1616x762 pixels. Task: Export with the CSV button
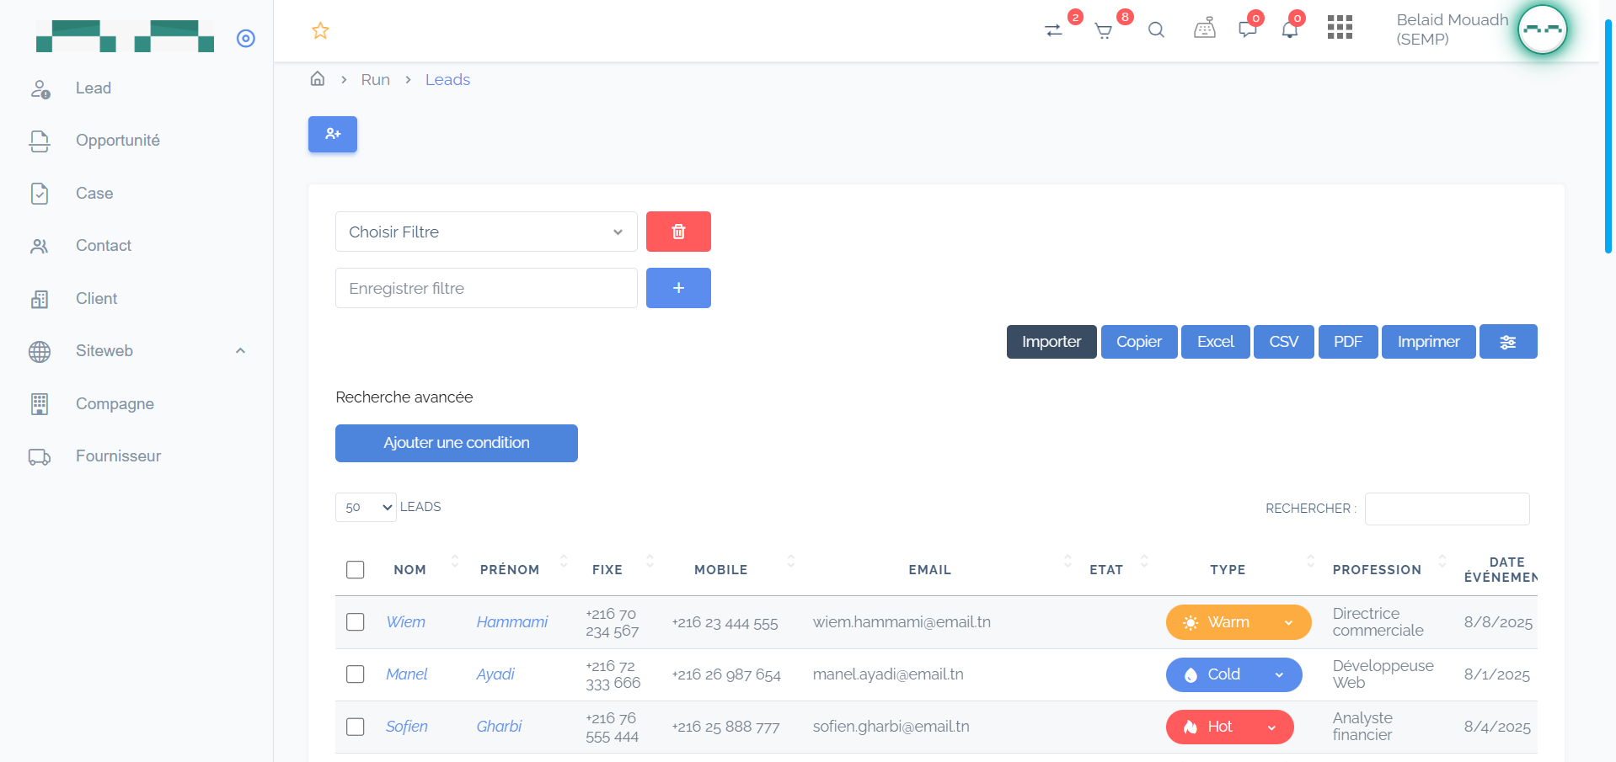click(1284, 342)
